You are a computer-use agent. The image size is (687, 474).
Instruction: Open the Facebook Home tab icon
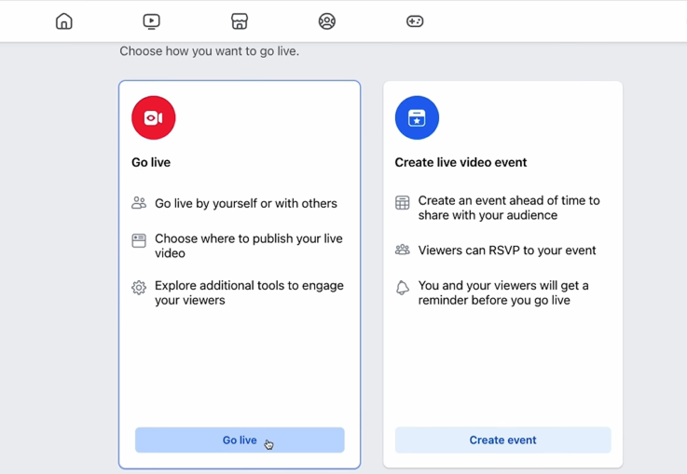(x=64, y=21)
